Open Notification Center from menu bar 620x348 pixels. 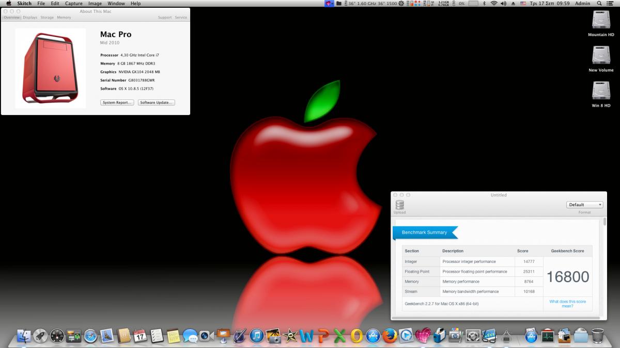coord(611,4)
